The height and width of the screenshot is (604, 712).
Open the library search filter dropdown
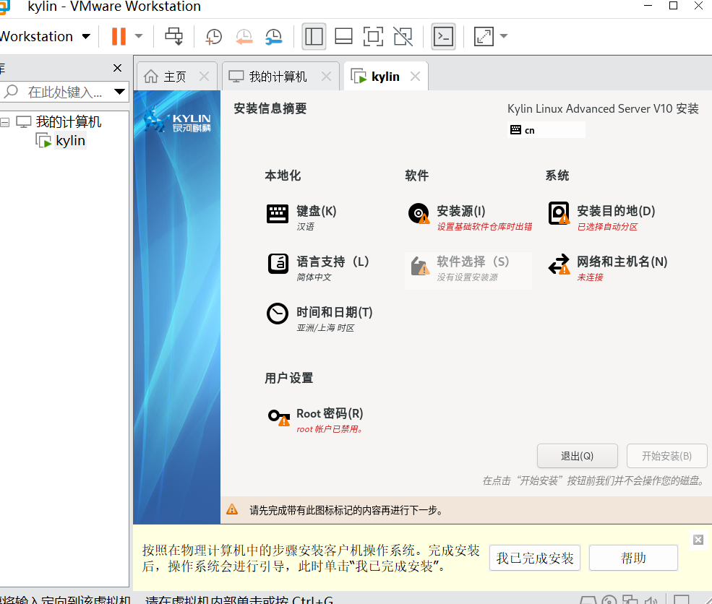[x=120, y=92]
